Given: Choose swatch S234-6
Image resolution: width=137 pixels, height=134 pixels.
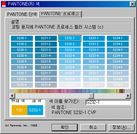Looking at the screenshot, I should tap(118, 67).
